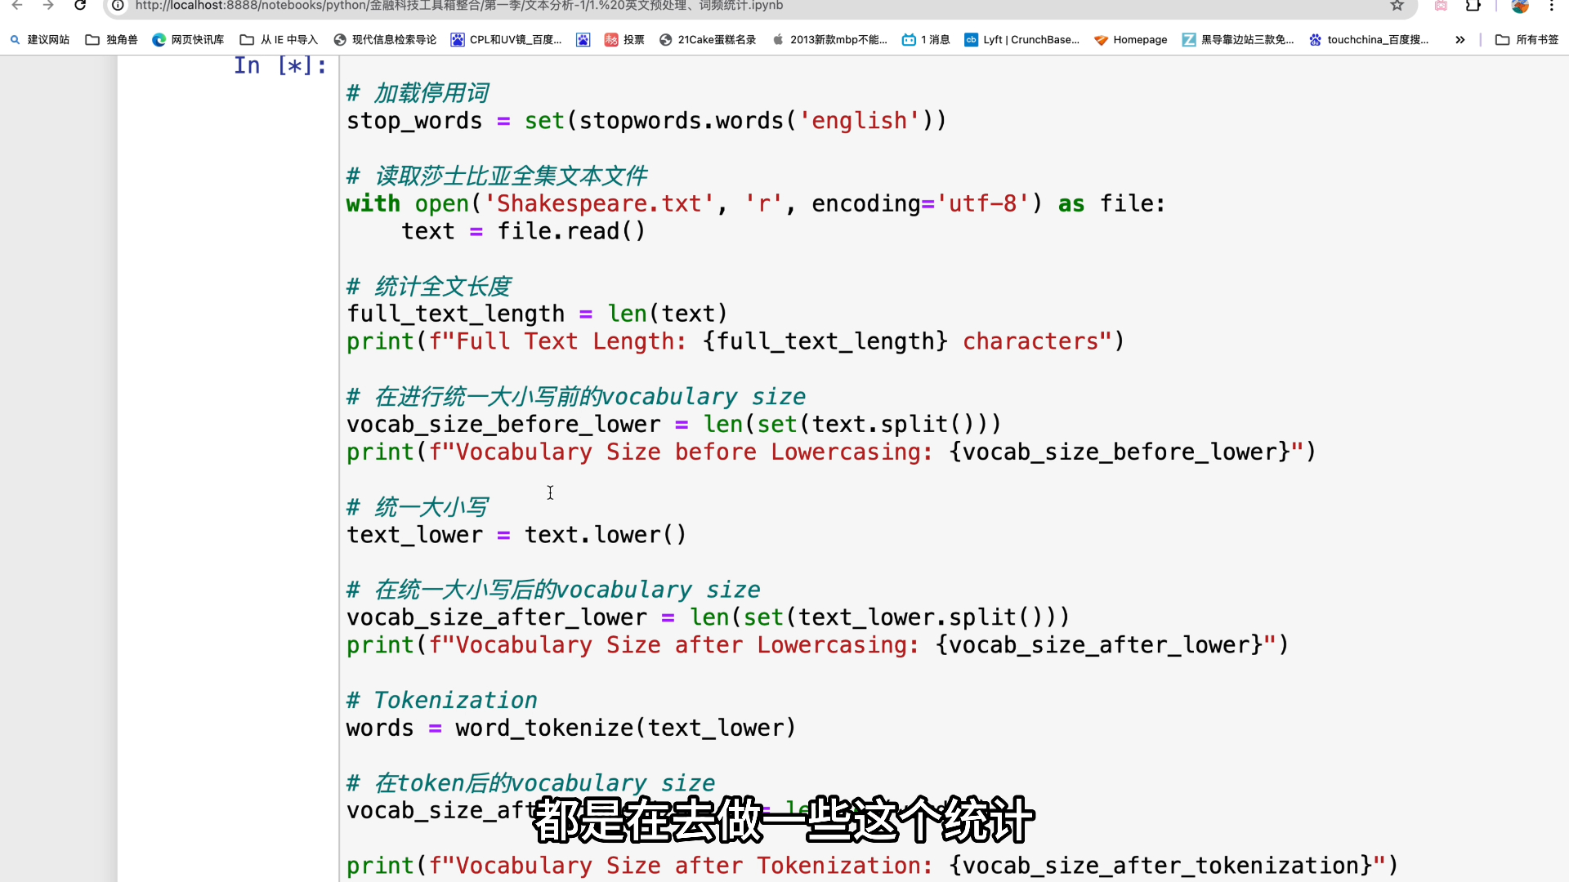Click the unlabeled Baidu paw bookmark icon
1569x882 pixels.
point(583,39)
